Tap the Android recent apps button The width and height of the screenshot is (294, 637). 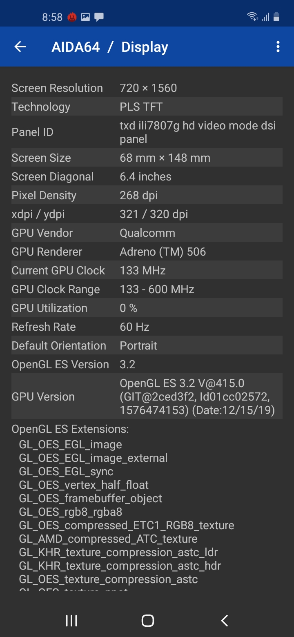coord(71,621)
